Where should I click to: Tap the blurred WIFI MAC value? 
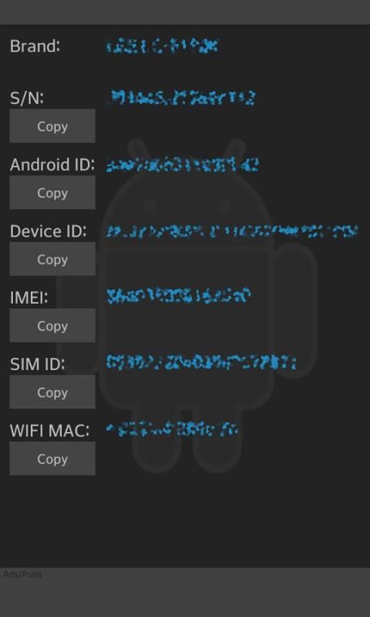[x=172, y=429]
